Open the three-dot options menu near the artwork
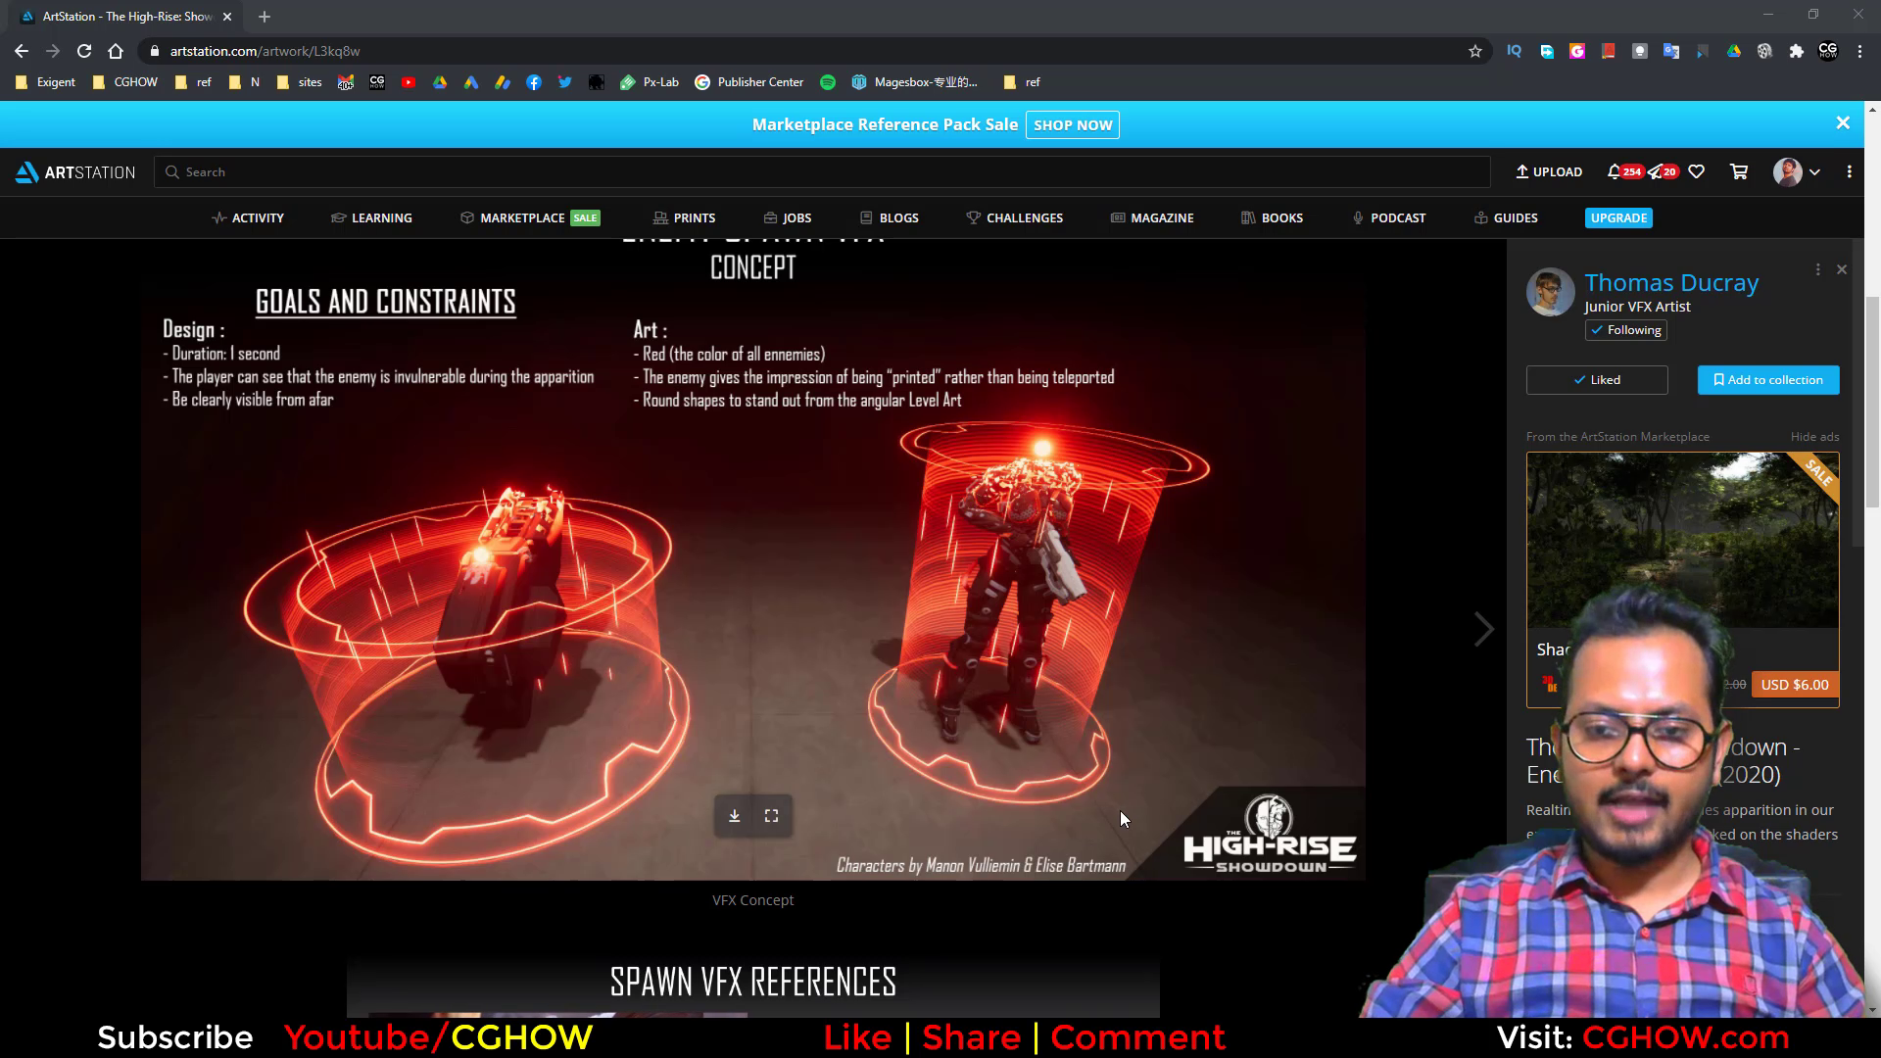 1817,268
